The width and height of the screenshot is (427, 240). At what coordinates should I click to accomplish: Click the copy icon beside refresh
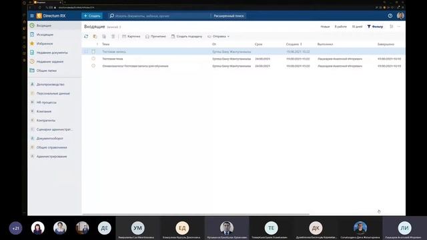tap(95, 37)
